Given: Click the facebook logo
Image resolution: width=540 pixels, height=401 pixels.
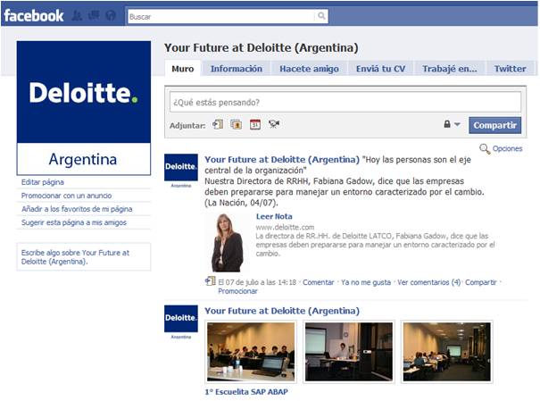Looking at the screenshot, I should point(34,16).
